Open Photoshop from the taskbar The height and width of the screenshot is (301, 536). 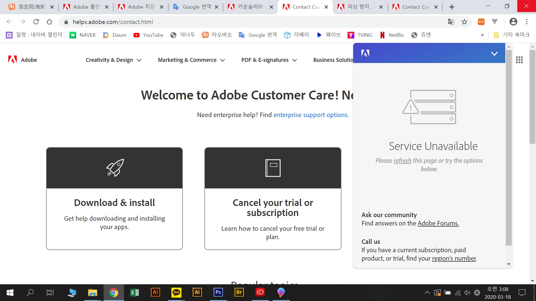click(x=218, y=292)
